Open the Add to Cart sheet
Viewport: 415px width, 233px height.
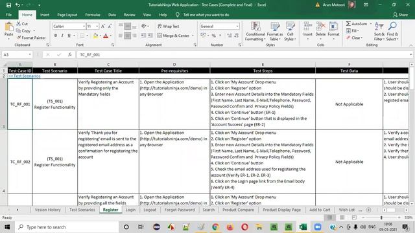320,210
